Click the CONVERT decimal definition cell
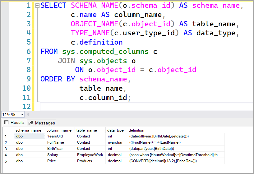The width and height of the screenshot is (254, 174). click(x=176, y=161)
